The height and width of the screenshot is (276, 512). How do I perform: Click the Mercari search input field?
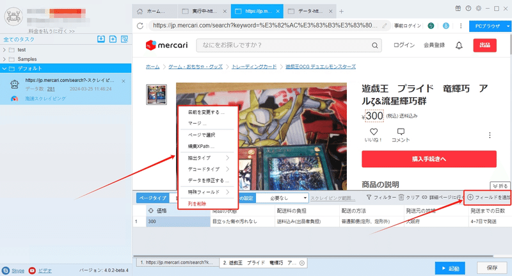pos(284,45)
